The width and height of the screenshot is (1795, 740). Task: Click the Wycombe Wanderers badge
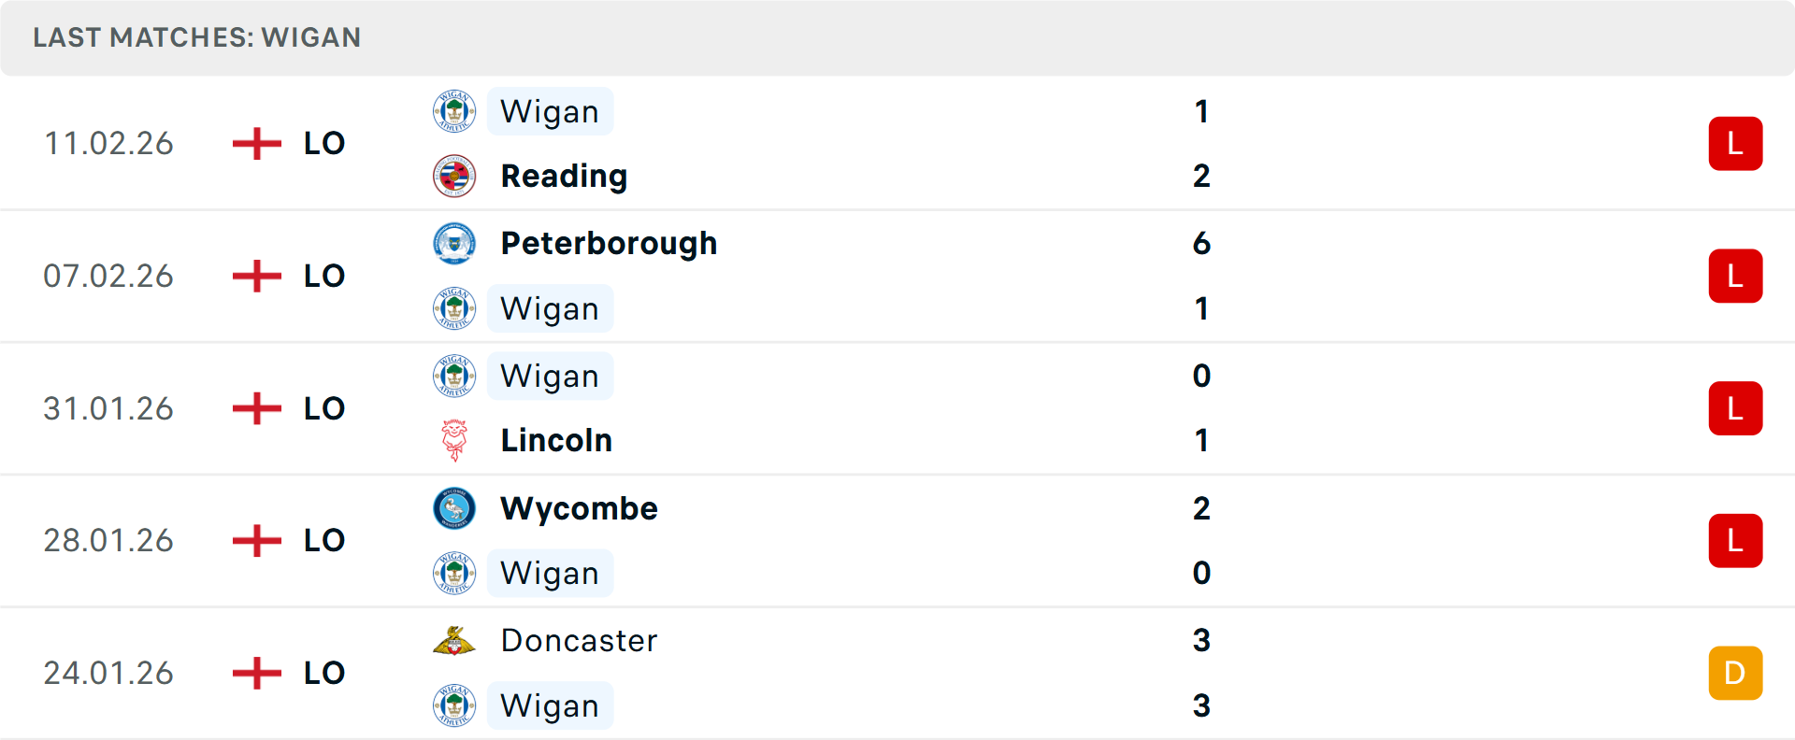pyautogui.click(x=454, y=508)
